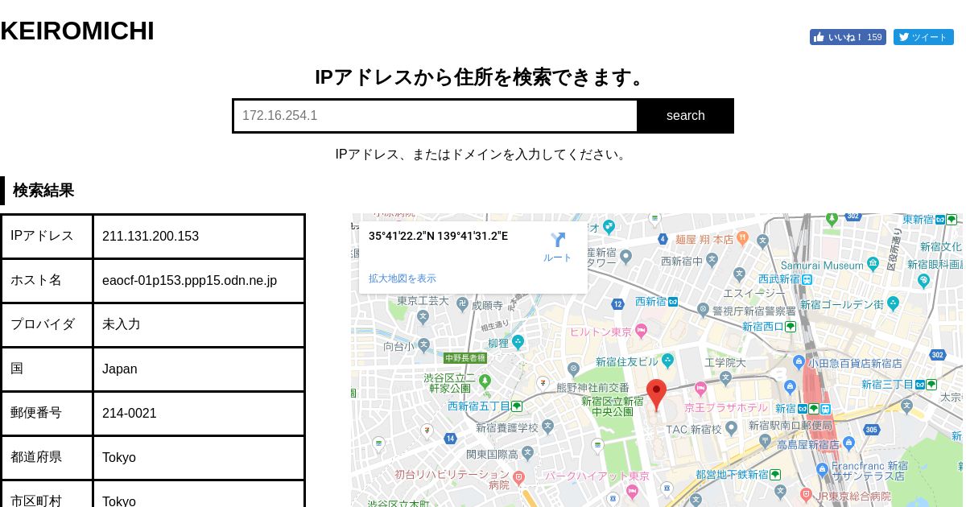The width and height of the screenshot is (966, 507).
Task: Click the 麺屋 翔 本店 restaurant icon
Action: 742,239
